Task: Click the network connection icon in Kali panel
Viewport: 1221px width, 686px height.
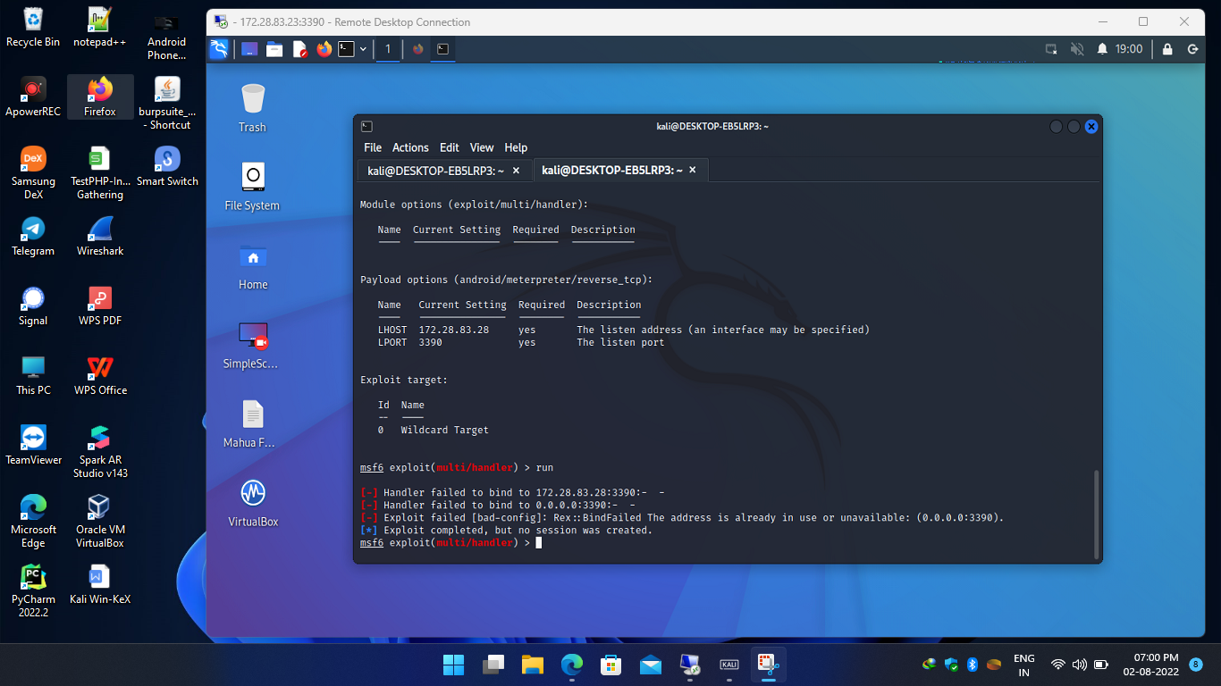Action: [x=1052, y=49]
